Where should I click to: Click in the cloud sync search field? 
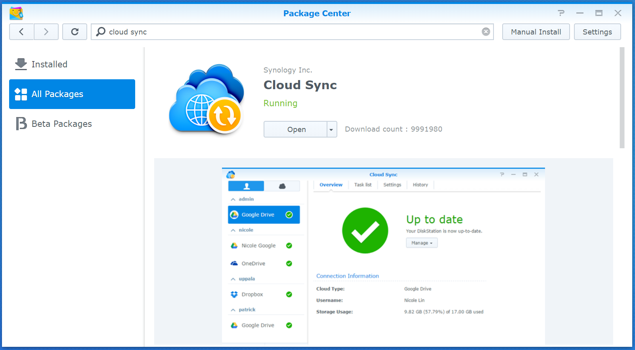[x=293, y=32]
